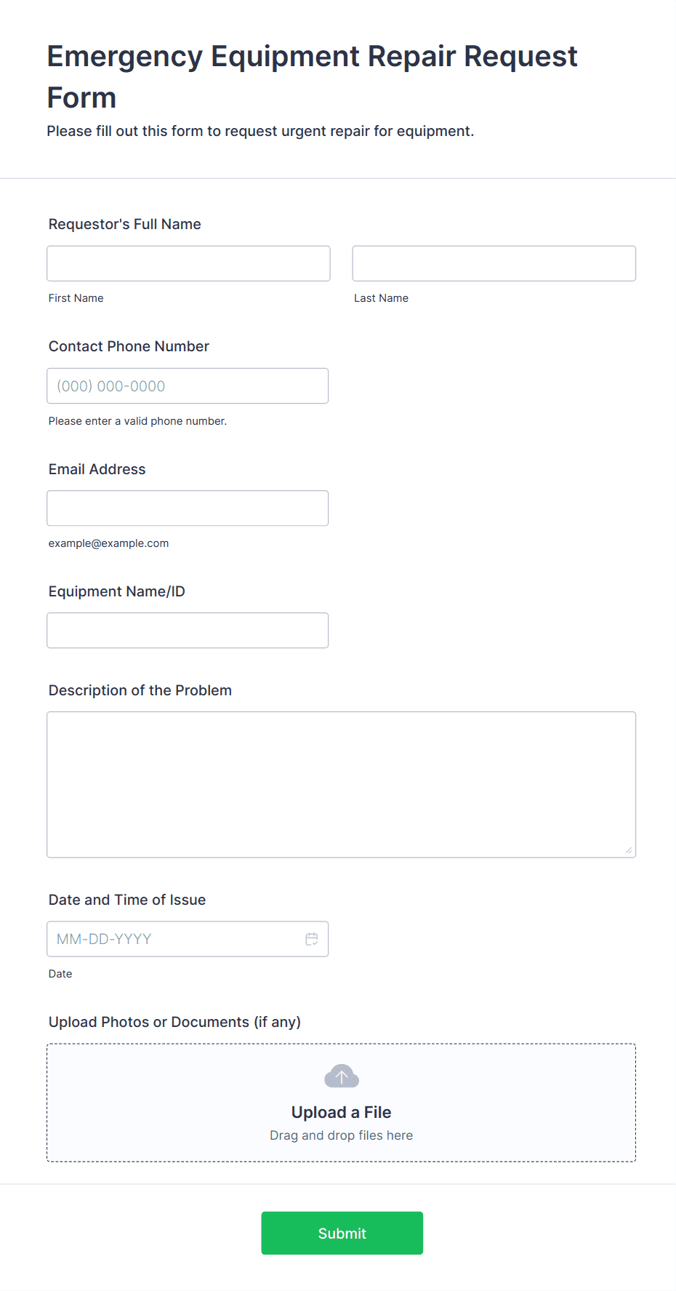Open the calendar date picker icon

(x=312, y=939)
